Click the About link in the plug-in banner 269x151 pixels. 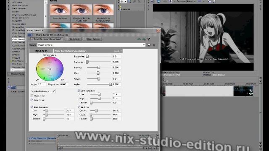tap(117, 51)
